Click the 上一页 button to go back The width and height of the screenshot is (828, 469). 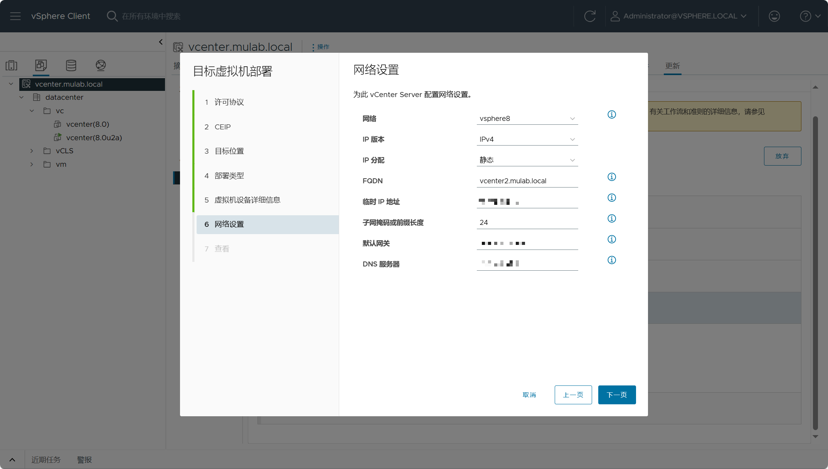tap(573, 395)
